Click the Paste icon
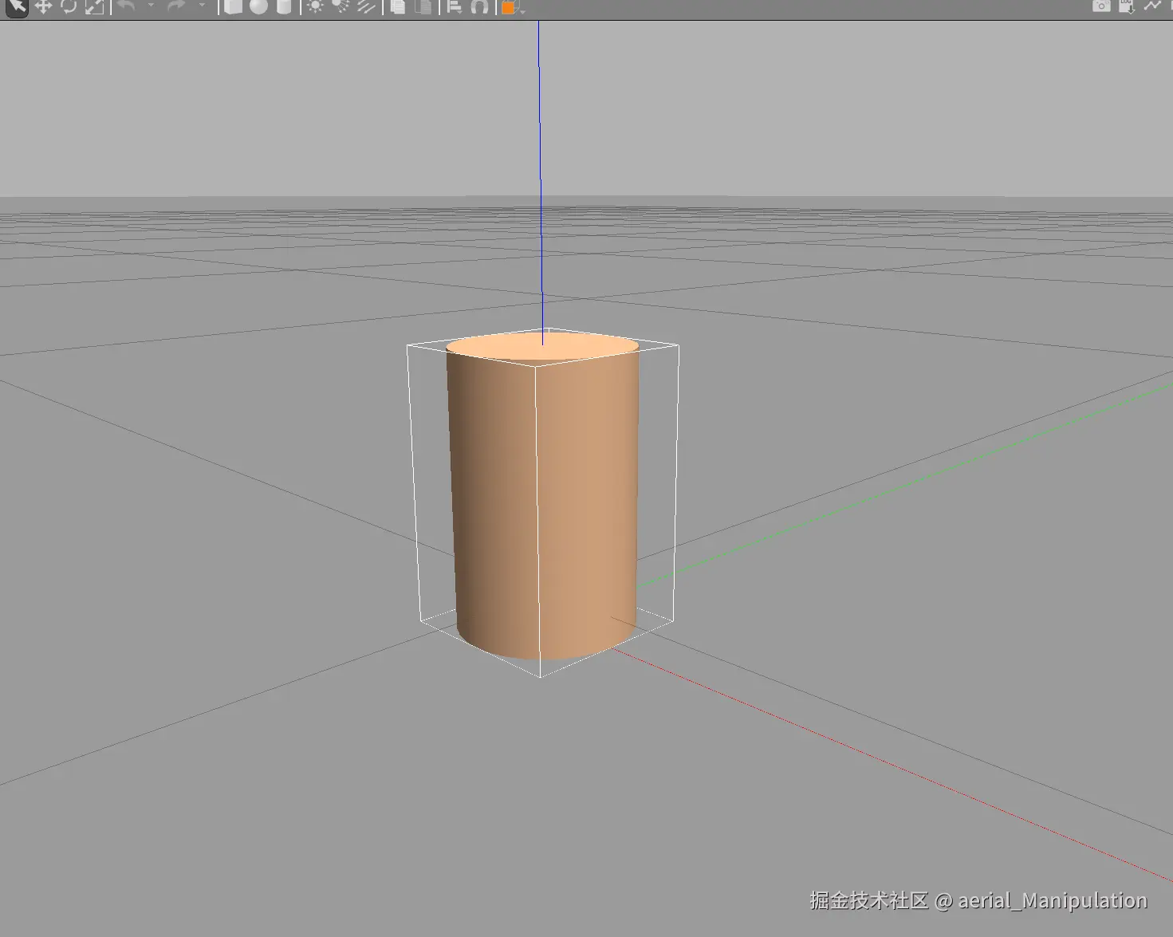 [x=423, y=7]
